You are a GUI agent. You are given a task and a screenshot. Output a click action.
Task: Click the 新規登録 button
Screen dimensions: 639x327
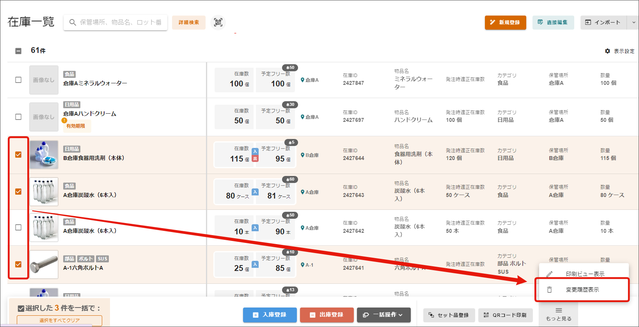pyautogui.click(x=505, y=23)
